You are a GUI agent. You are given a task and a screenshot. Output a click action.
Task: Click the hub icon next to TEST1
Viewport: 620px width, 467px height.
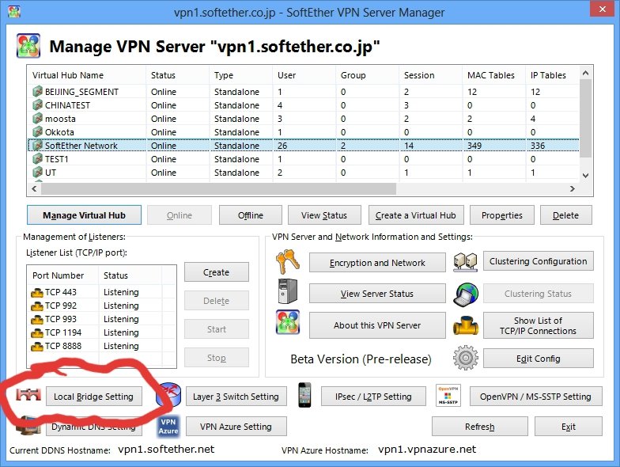(37, 158)
